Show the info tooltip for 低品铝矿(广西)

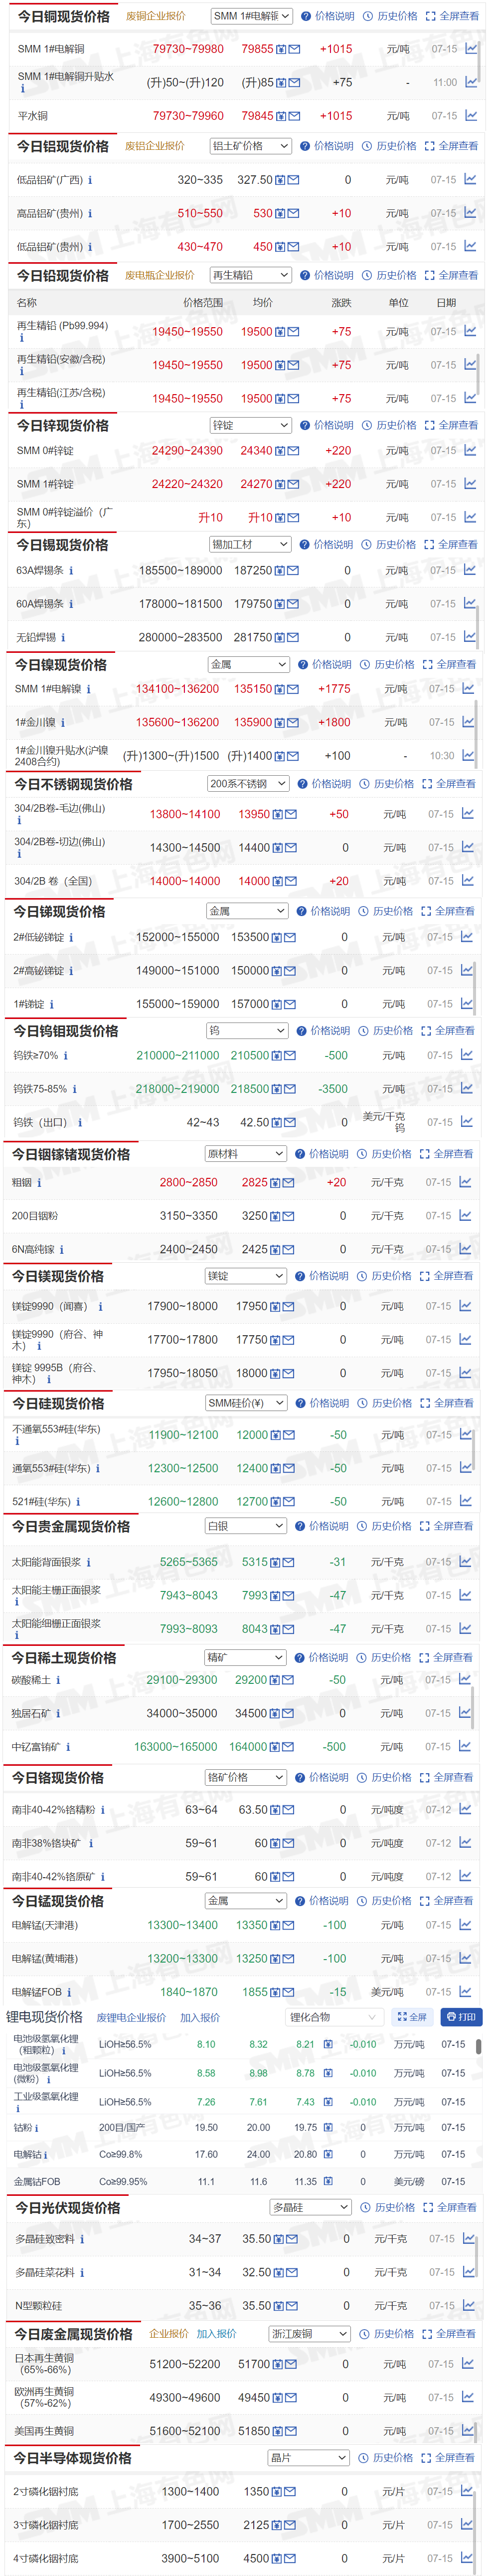pos(90,180)
